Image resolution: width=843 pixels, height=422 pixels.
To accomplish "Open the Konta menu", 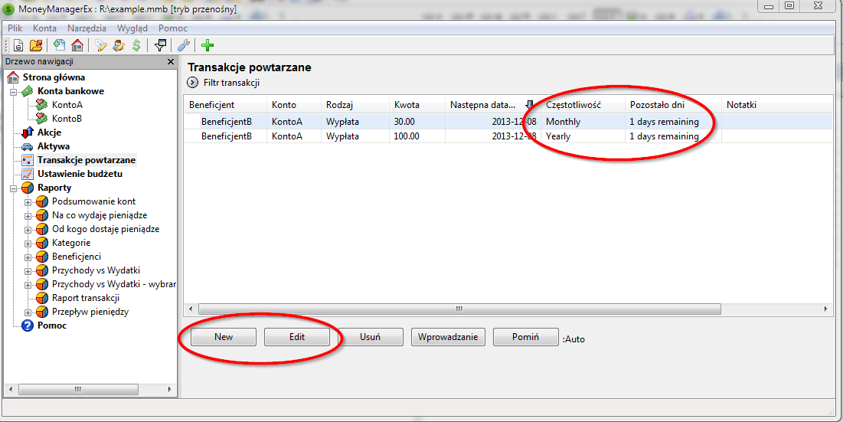I will pos(44,28).
